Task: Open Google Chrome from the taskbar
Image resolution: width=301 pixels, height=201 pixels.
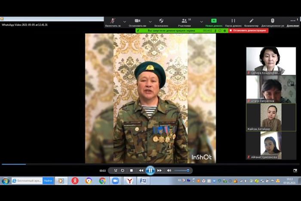Action: point(102,181)
